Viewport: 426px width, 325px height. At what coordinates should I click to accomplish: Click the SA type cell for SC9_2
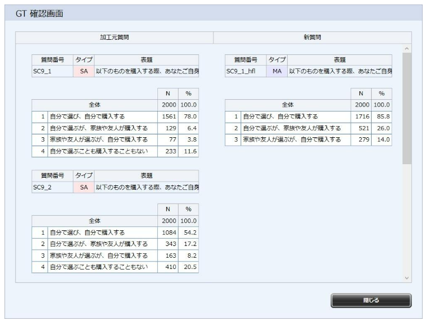click(x=83, y=187)
